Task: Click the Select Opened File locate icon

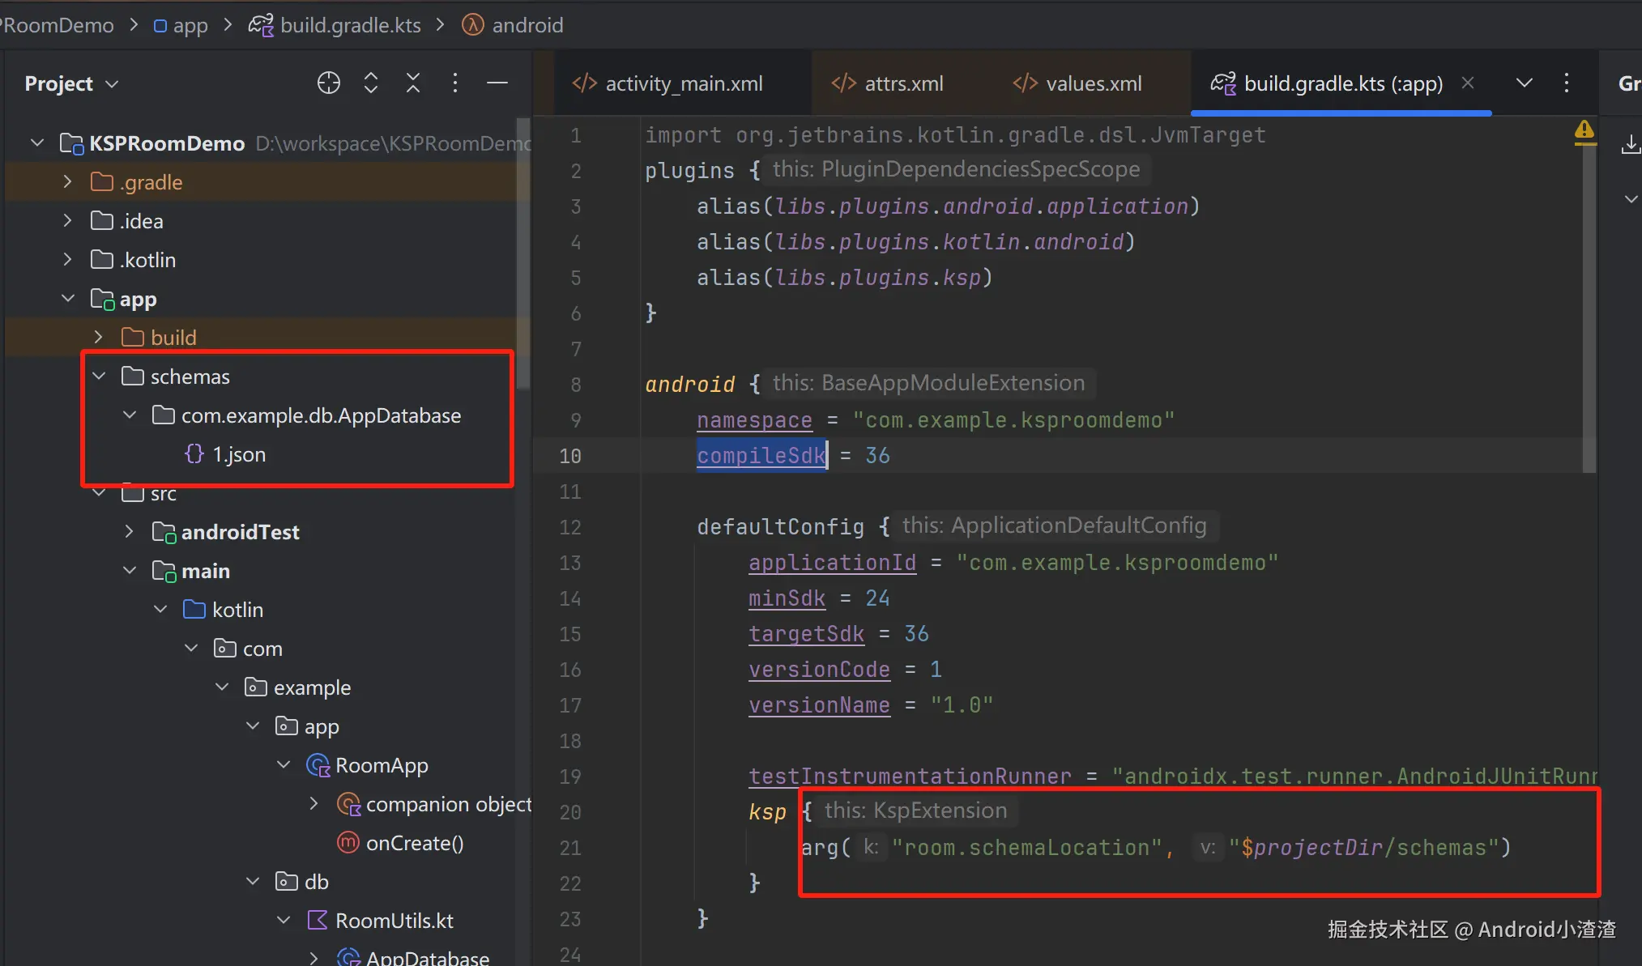Action: pyautogui.click(x=328, y=83)
